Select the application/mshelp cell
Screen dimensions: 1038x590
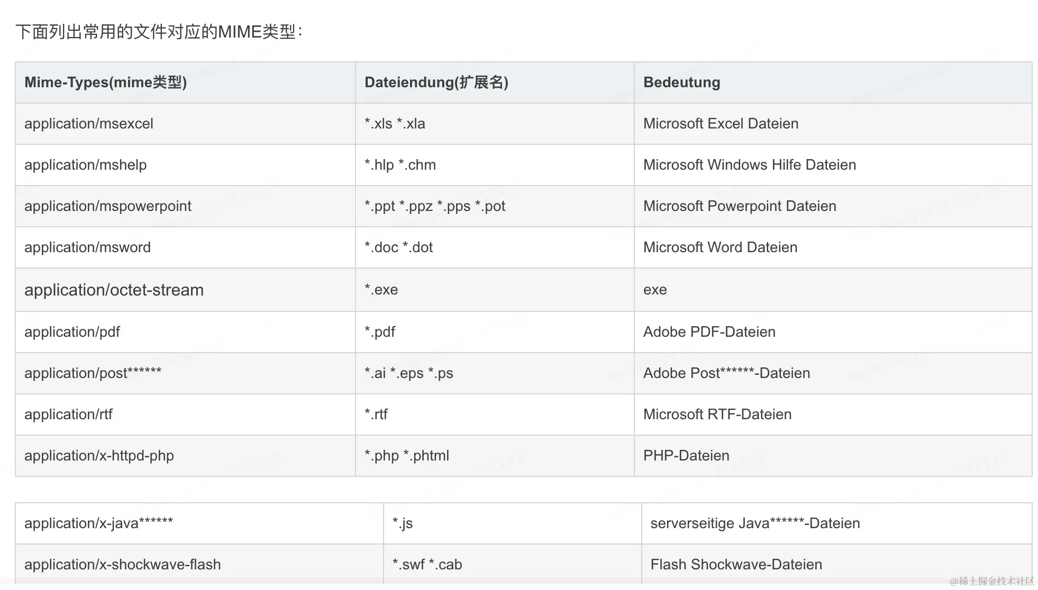[86, 165]
